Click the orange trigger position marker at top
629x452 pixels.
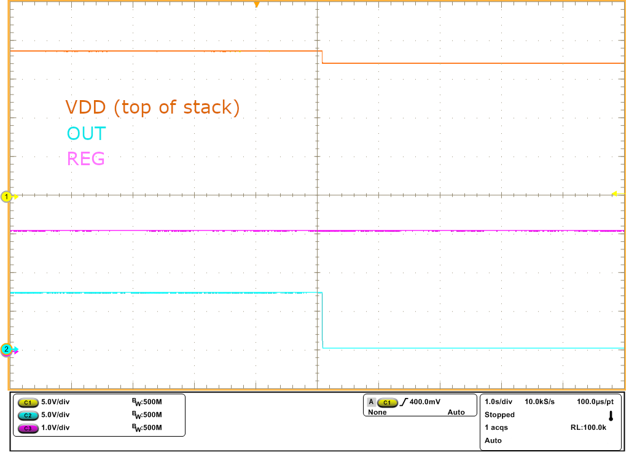257,5
